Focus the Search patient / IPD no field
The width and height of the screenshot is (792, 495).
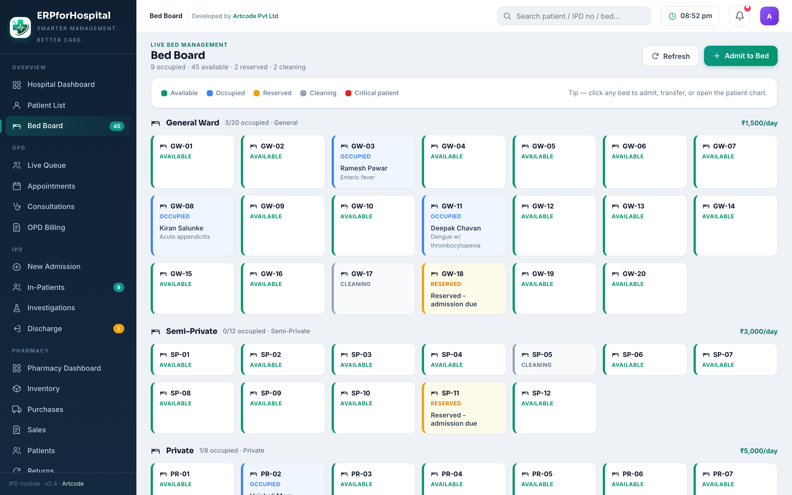574,16
